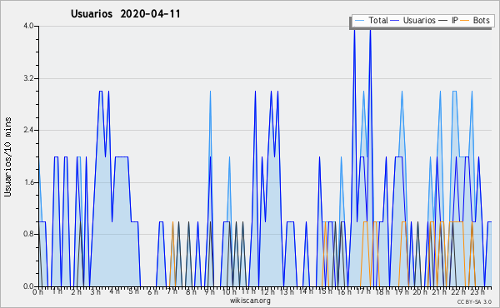Select the 'Usuarios' legend entry

point(419,20)
